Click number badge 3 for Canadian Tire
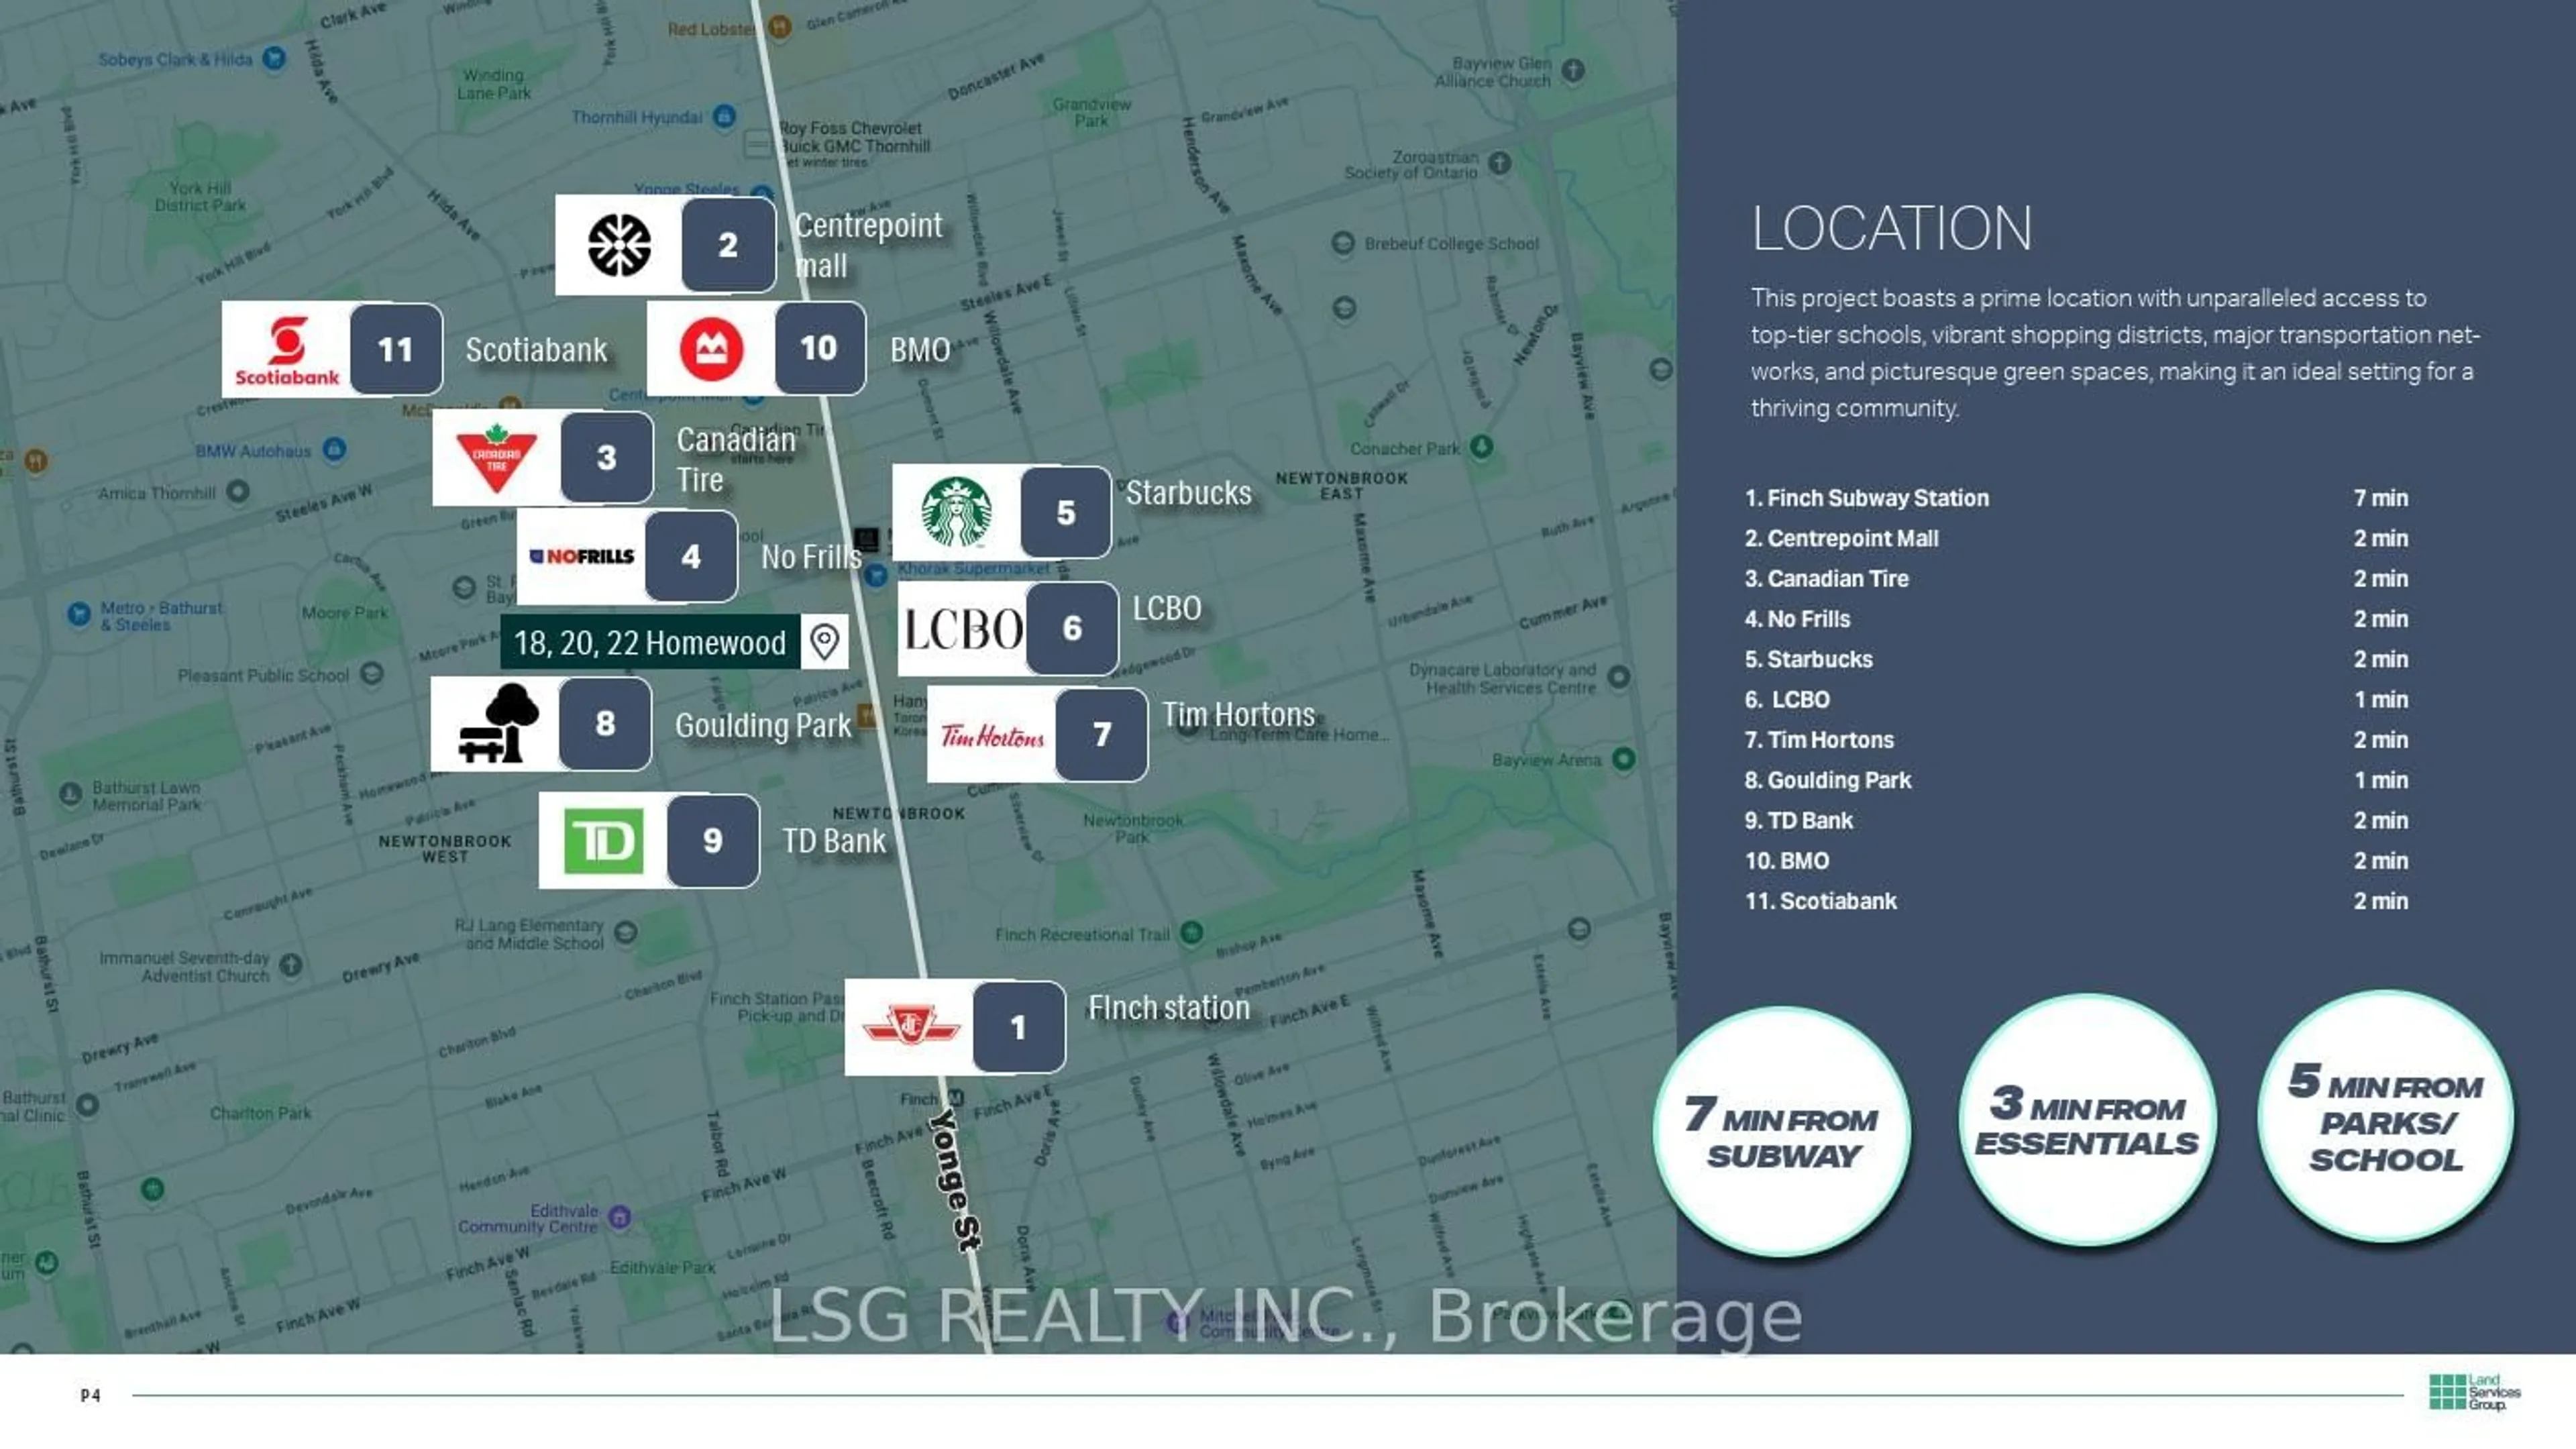Image resolution: width=2576 pixels, height=1449 pixels. [606, 457]
